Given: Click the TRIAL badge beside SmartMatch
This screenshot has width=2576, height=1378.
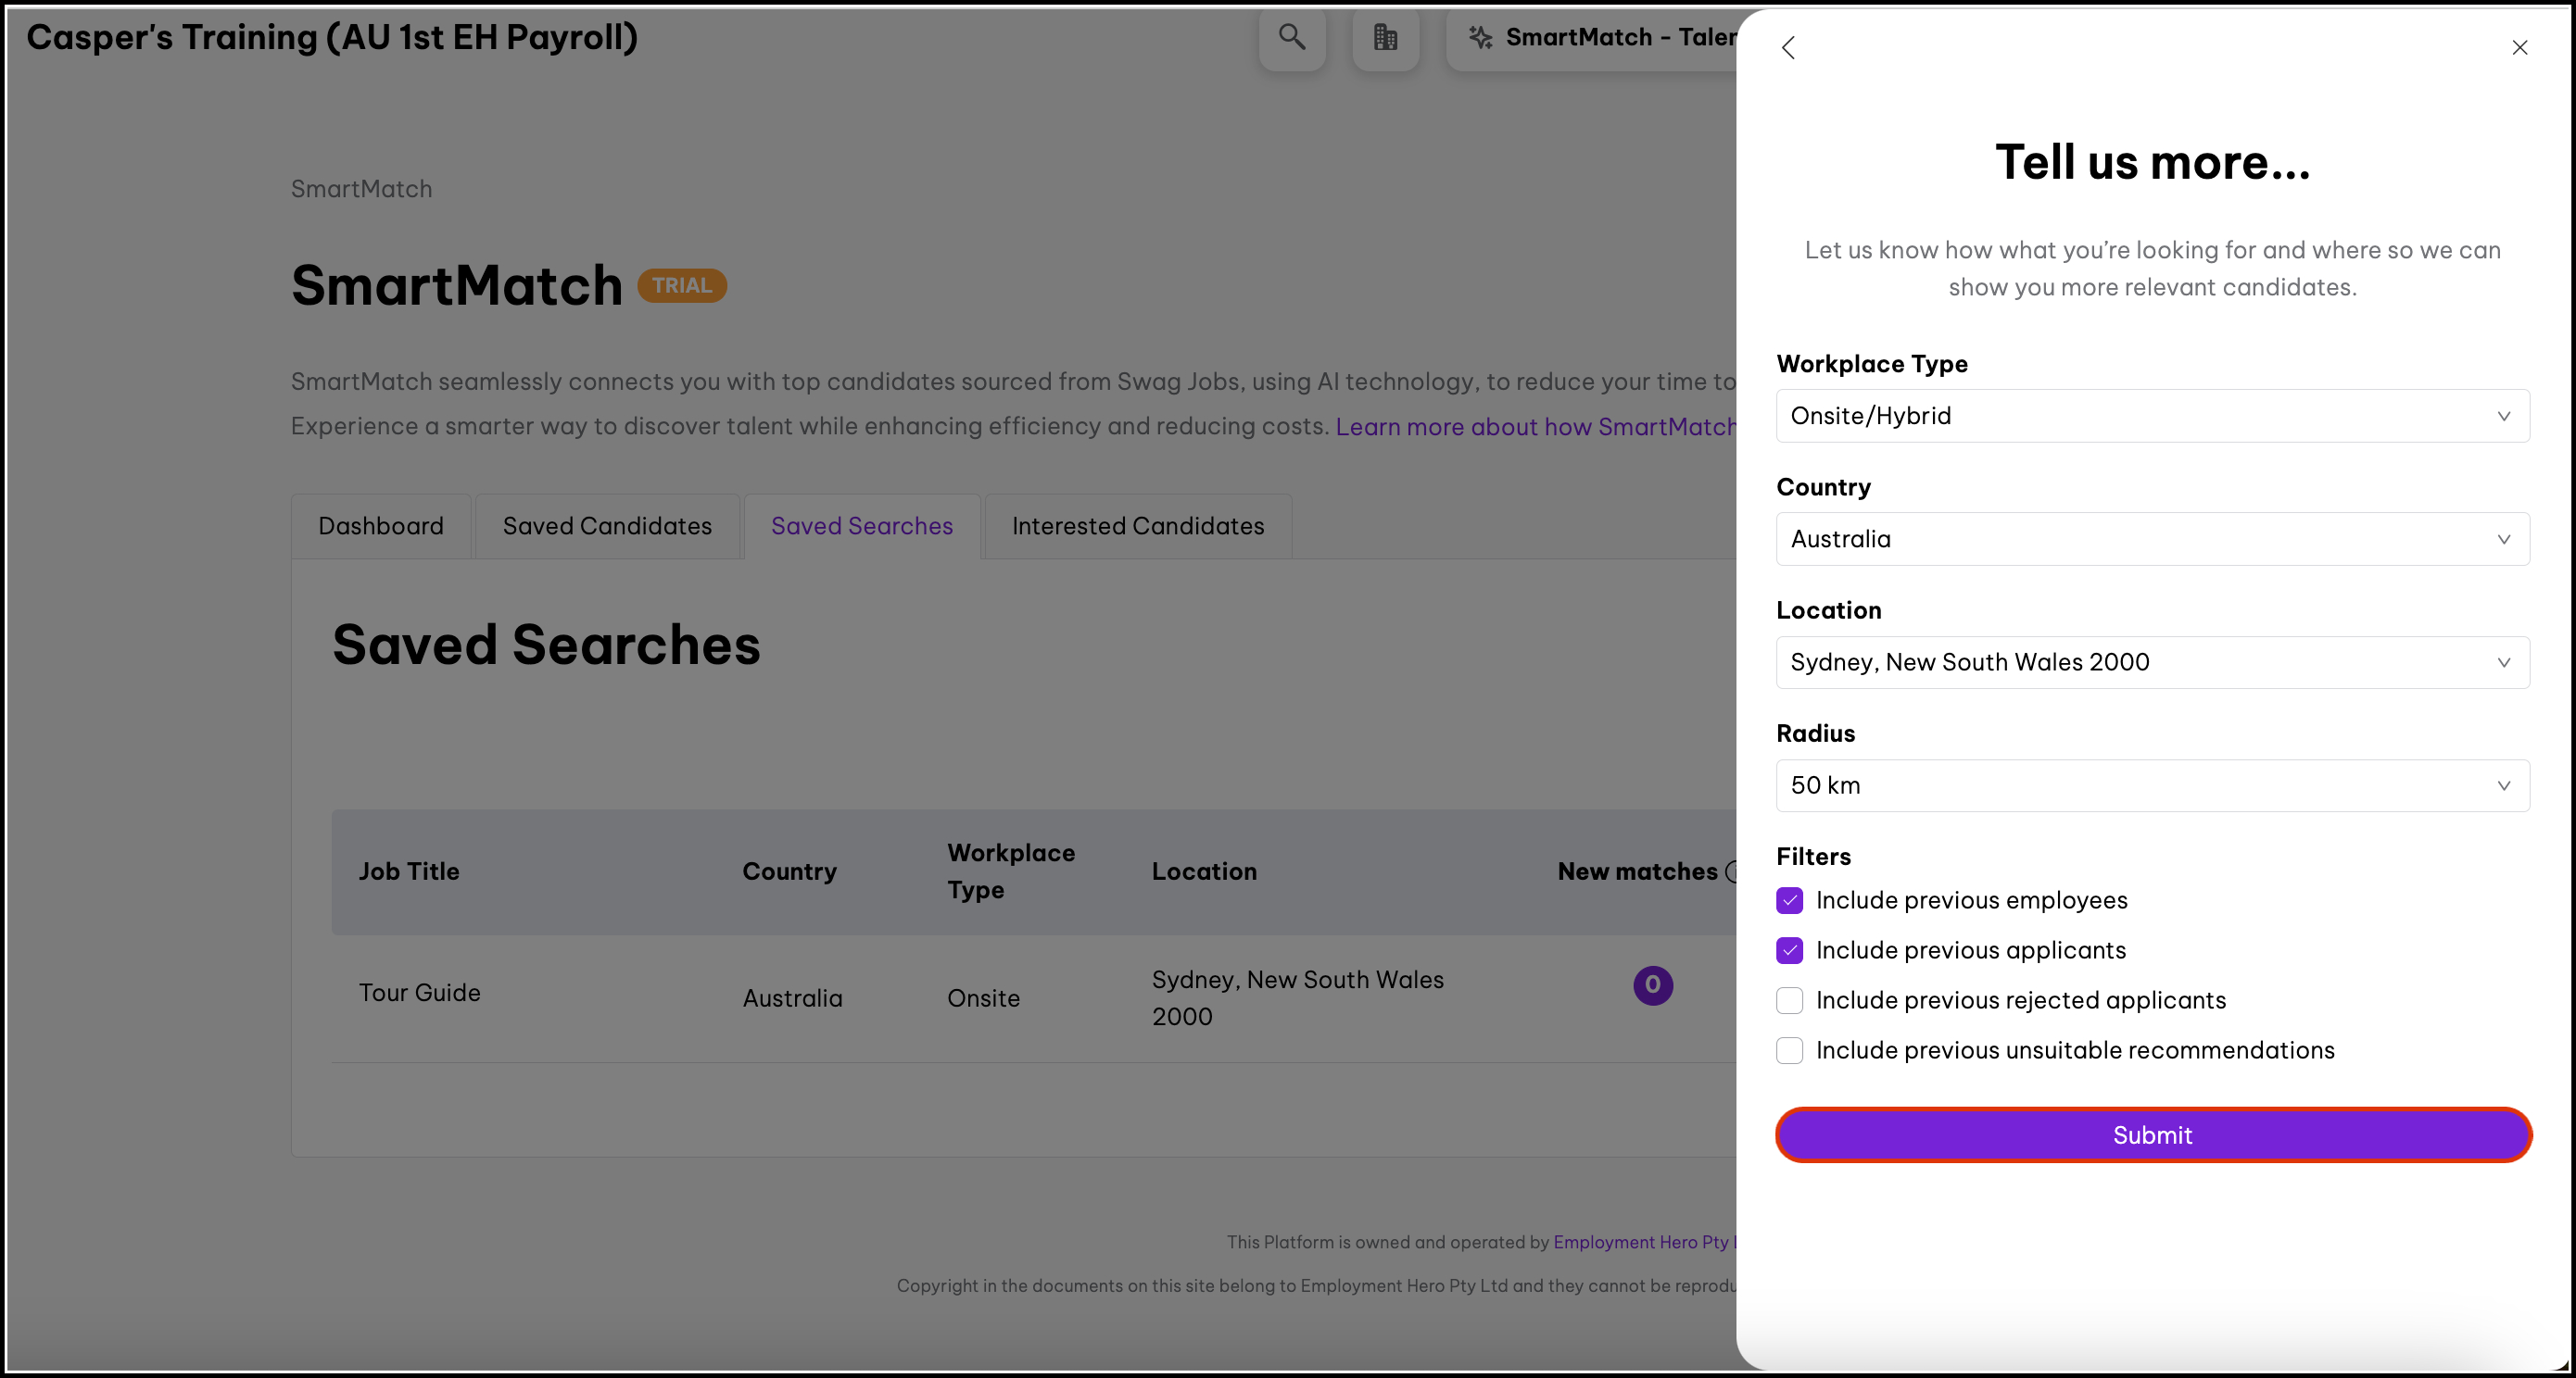Looking at the screenshot, I should [x=682, y=286].
